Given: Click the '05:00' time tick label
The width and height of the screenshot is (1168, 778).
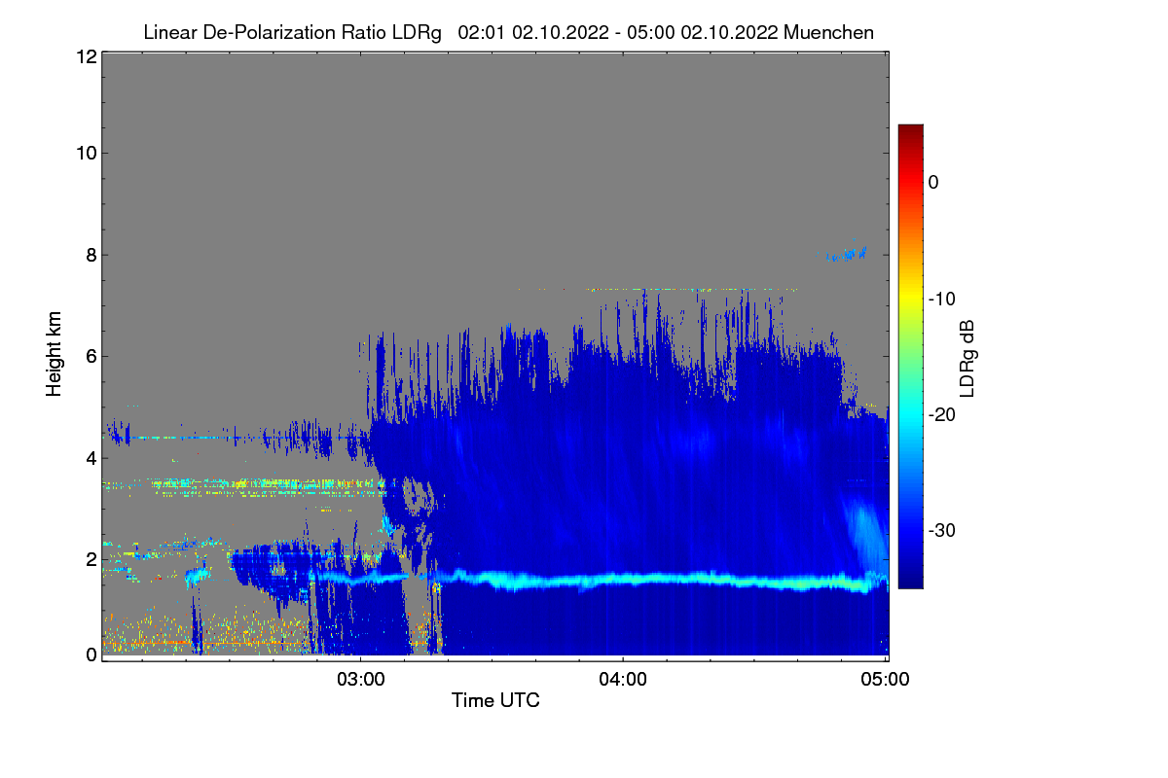Looking at the screenshot, I should [886, 679].
